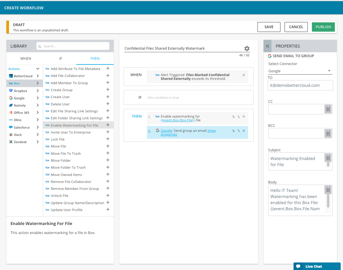Screen dimensions: 343x270
Task: Open the Select Connector Google dropdown
Action: coord(300,71)
